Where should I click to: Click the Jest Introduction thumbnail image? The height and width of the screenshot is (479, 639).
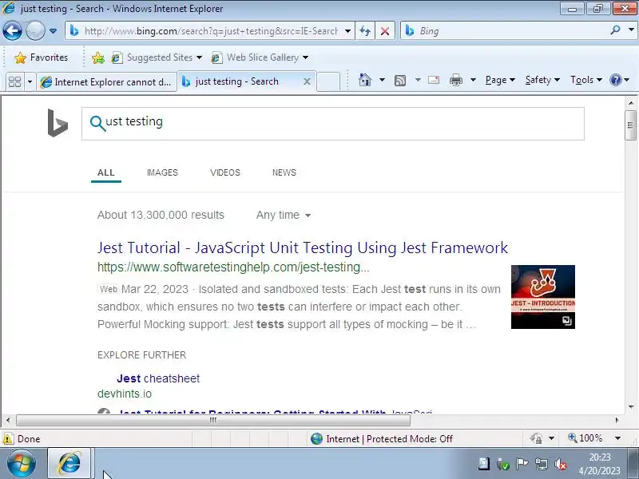(543, 297)
